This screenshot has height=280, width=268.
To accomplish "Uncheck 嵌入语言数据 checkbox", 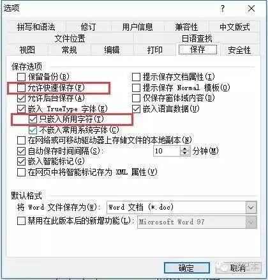I will [136, 109].
